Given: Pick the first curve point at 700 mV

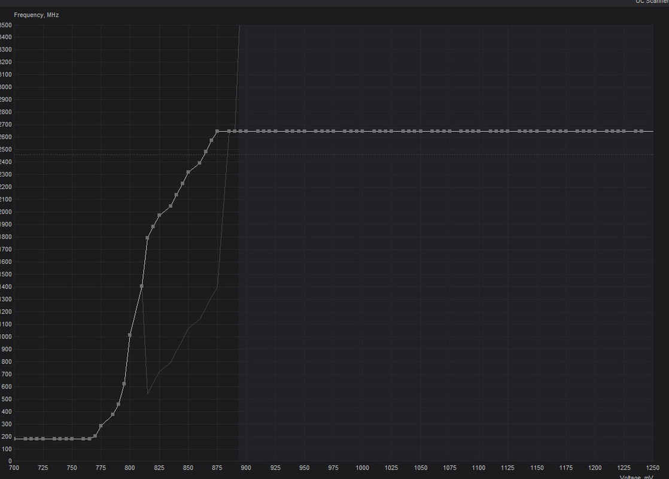Looking at the screenshot, I should click(14, 438).
